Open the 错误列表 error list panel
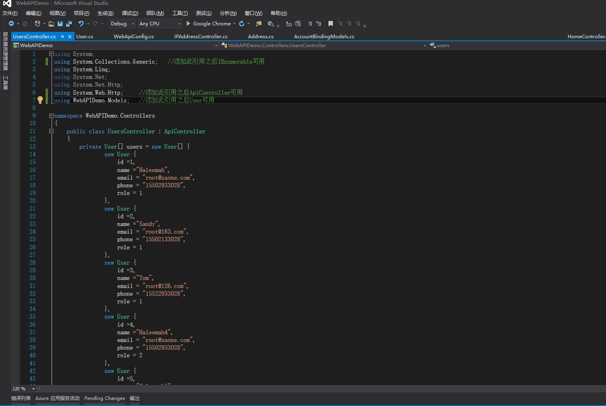Image resolution: width=606 pixels, height=406 pixels. point(21,398)
